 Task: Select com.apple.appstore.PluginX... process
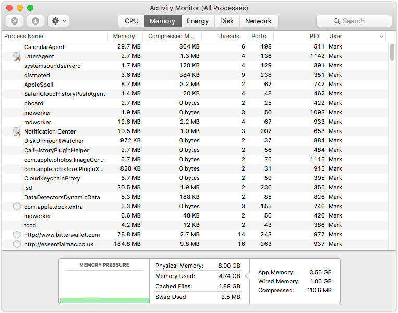pyautogui.click(x=195, y=169)
